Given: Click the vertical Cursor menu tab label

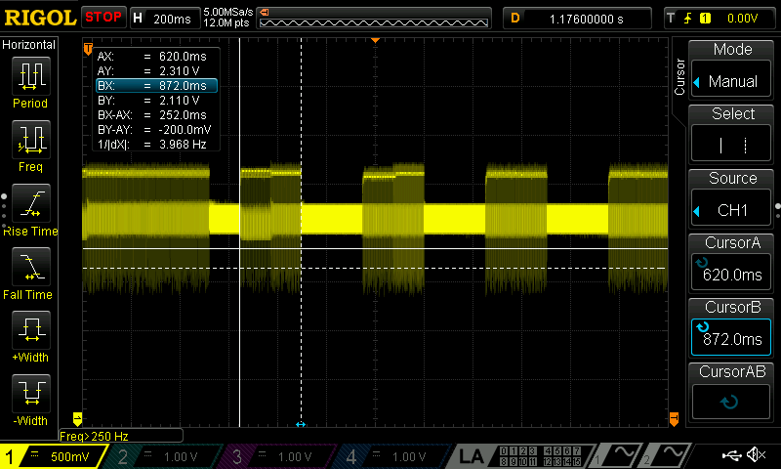Looking at the screenshot, I should coord(679,76).
